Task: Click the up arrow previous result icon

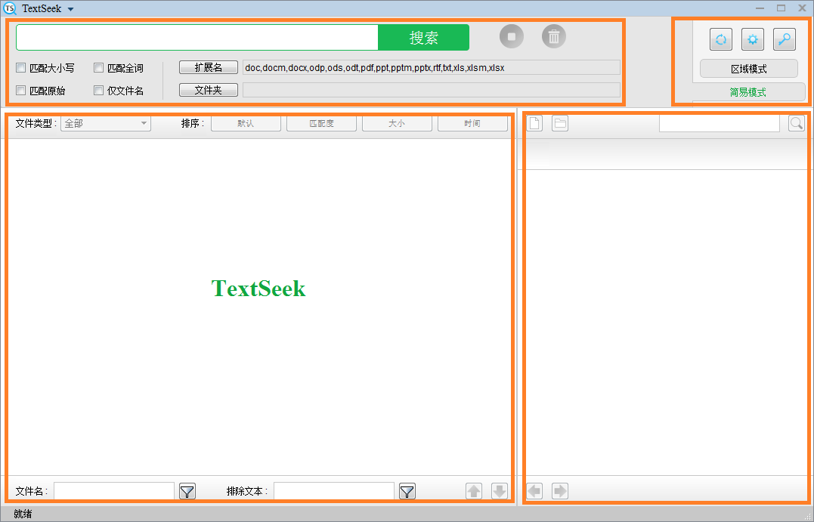Action: (x=474, y=491)
